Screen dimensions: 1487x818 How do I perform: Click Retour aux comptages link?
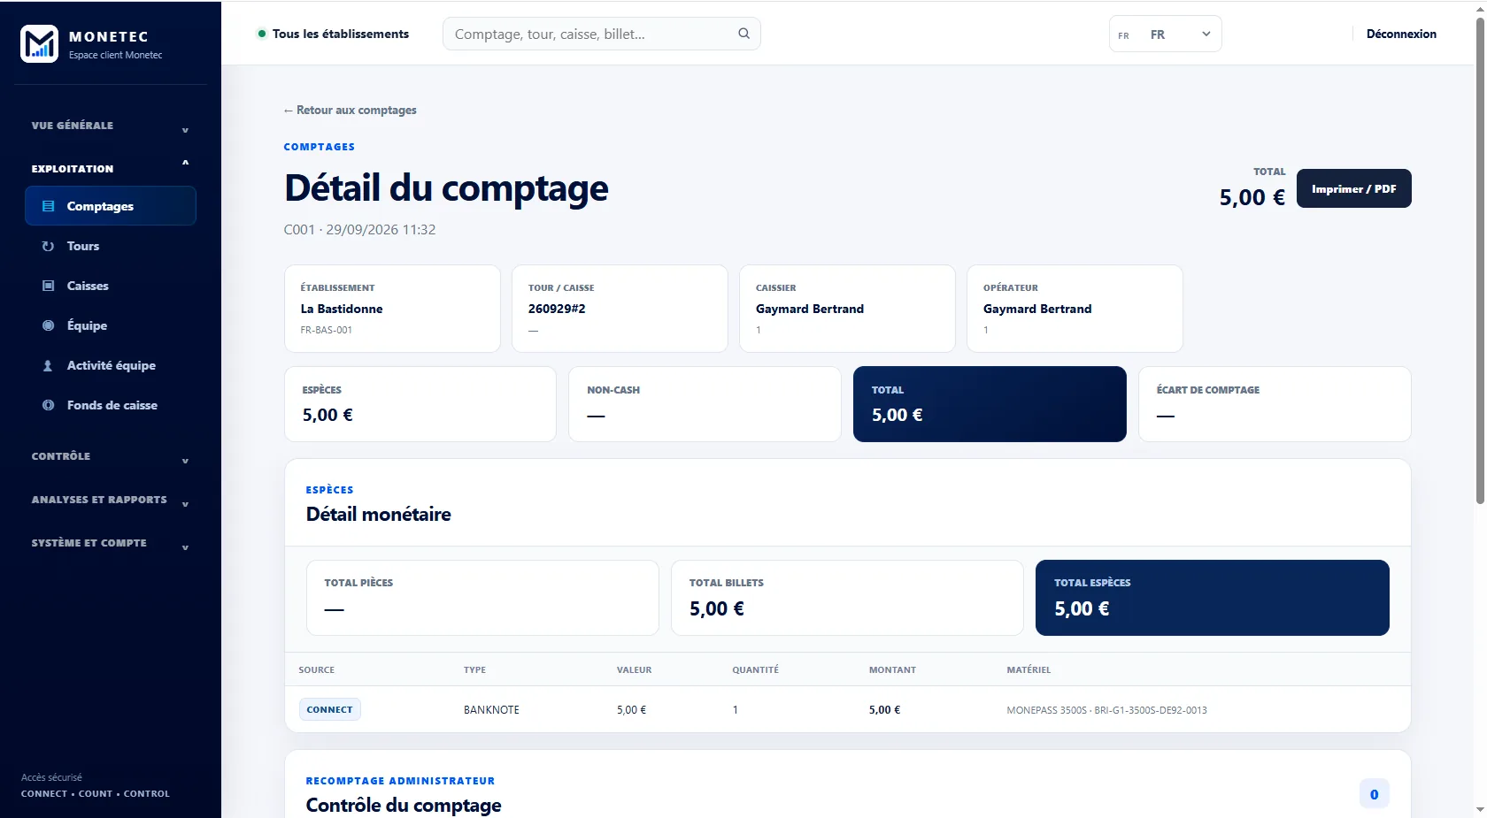coord(350,110)
